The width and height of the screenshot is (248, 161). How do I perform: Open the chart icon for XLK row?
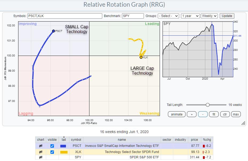click(41, 152)
